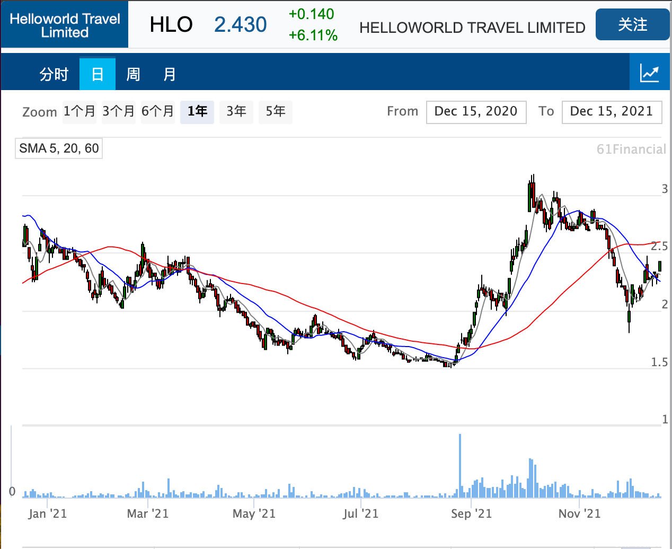This screenshot has height=549, width=672.
Task: Set zoom range to 5年
Action: coord(276,112)
